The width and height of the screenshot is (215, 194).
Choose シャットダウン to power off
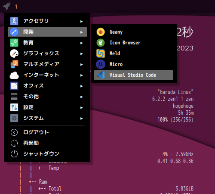47,154
